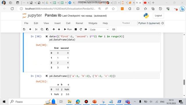Image resolution: width=186 pixels, height=105 pixels.
Task: Open the Cell menu
Action: [x=68, y=23]
